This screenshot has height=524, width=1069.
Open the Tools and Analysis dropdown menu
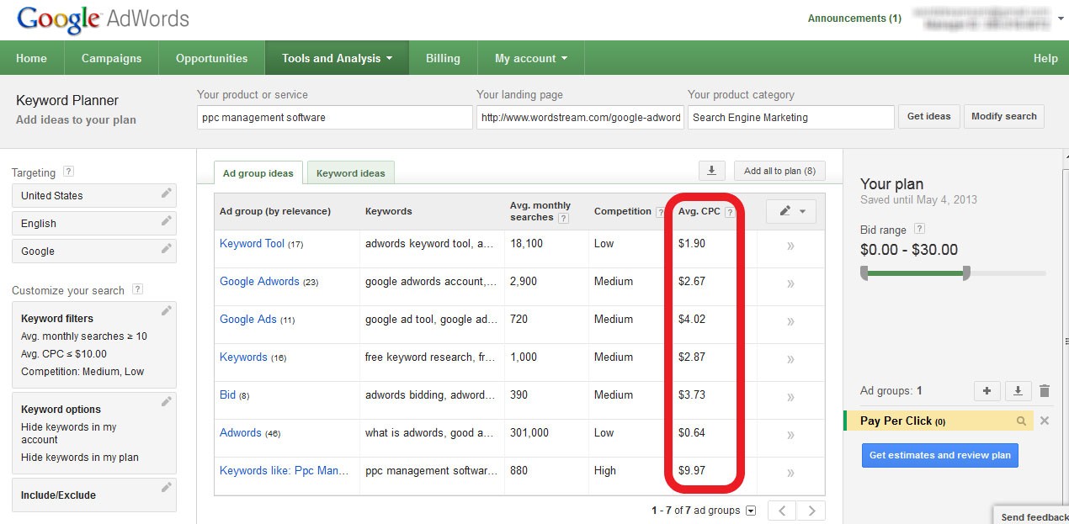(337, 58)
